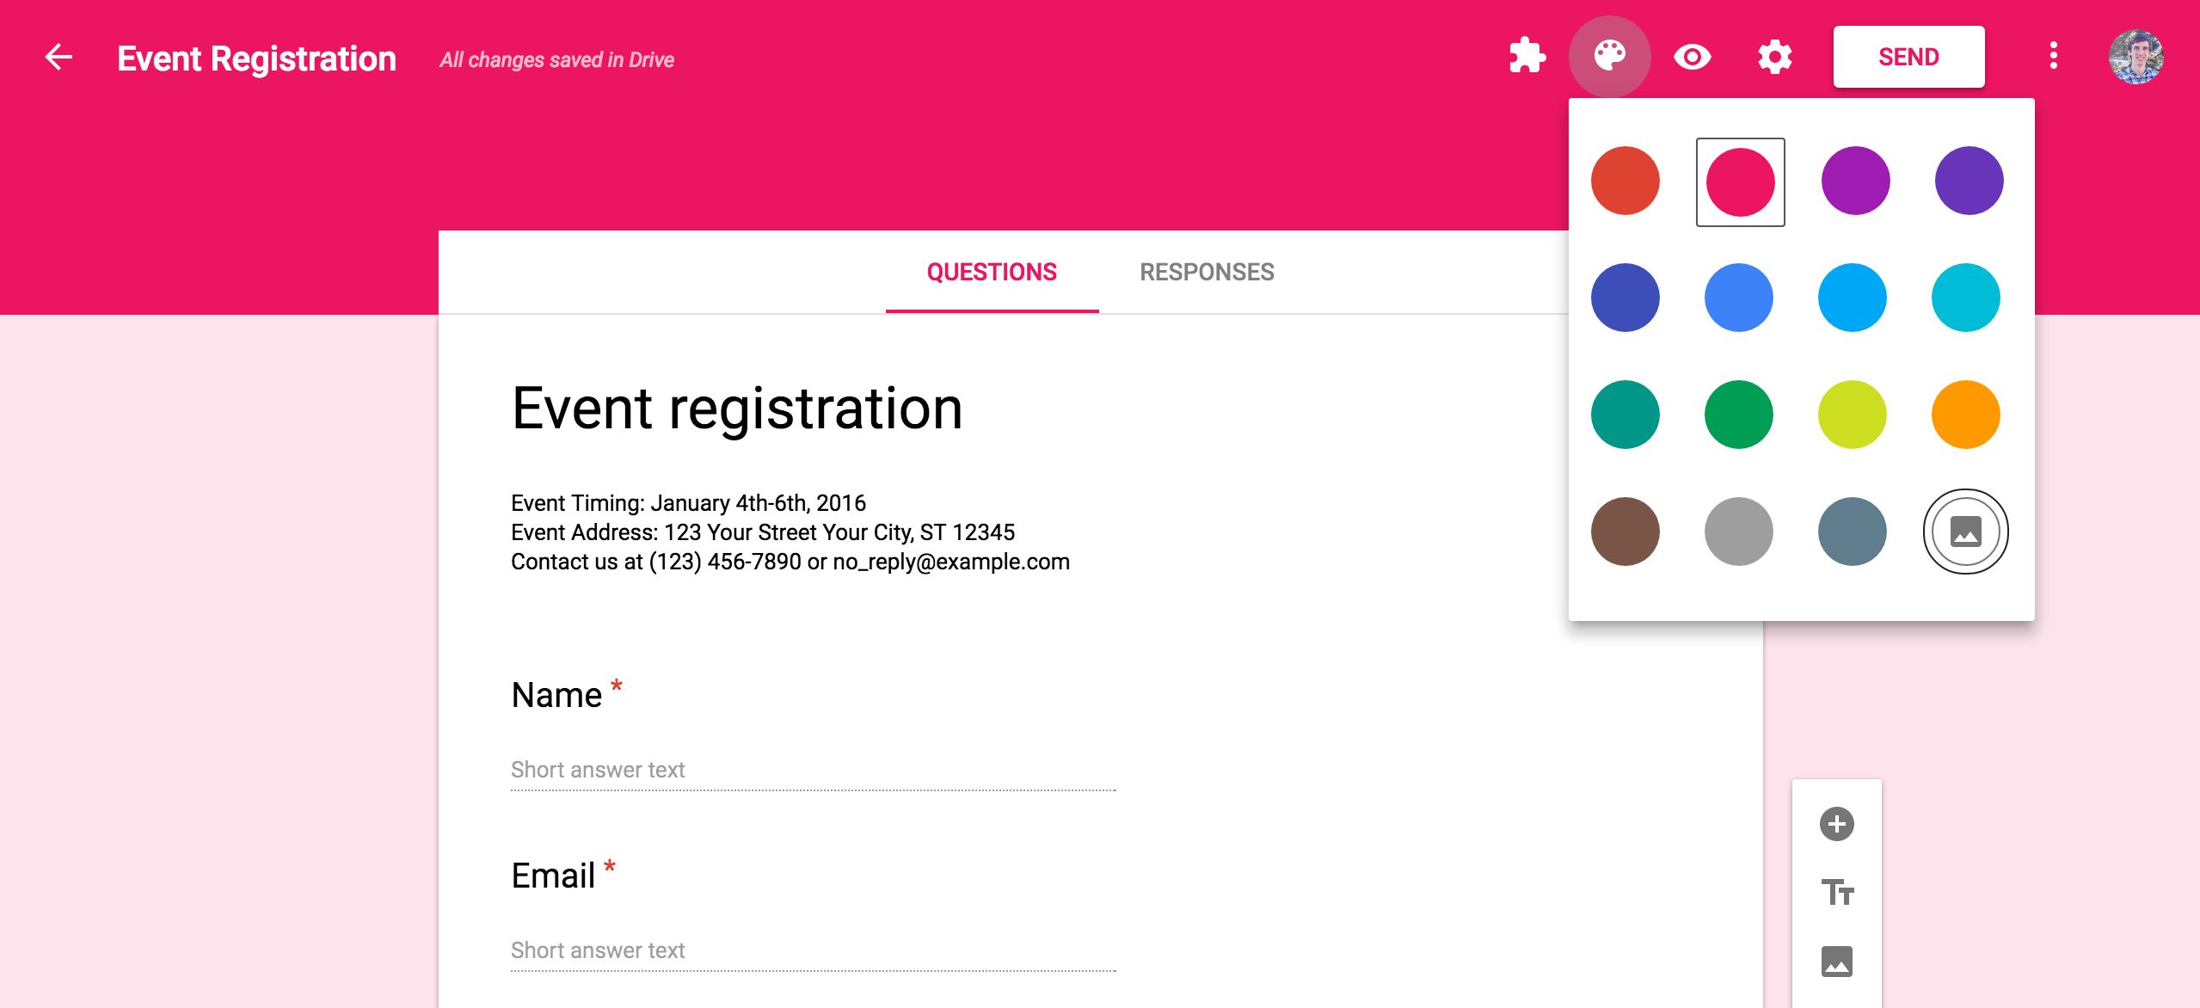2200x1008 pixels.
Task: Choose theme image from palette
Action: (x=1965, y=532)
